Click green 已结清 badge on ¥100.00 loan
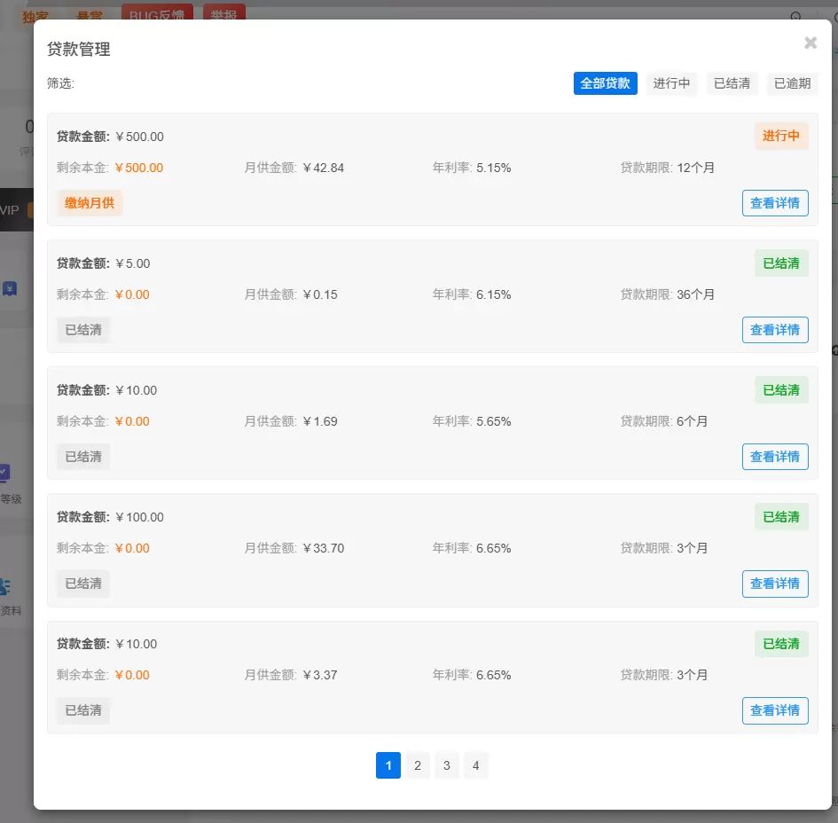The image size is (838, 823). 781,517
